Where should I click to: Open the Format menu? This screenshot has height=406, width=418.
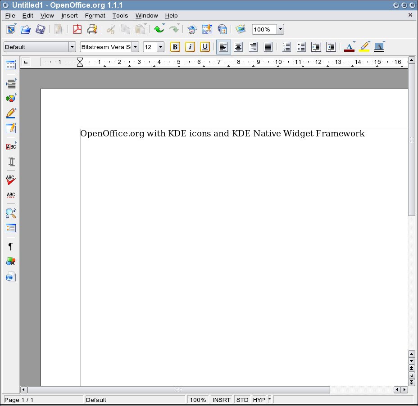[x=95, y=16]
